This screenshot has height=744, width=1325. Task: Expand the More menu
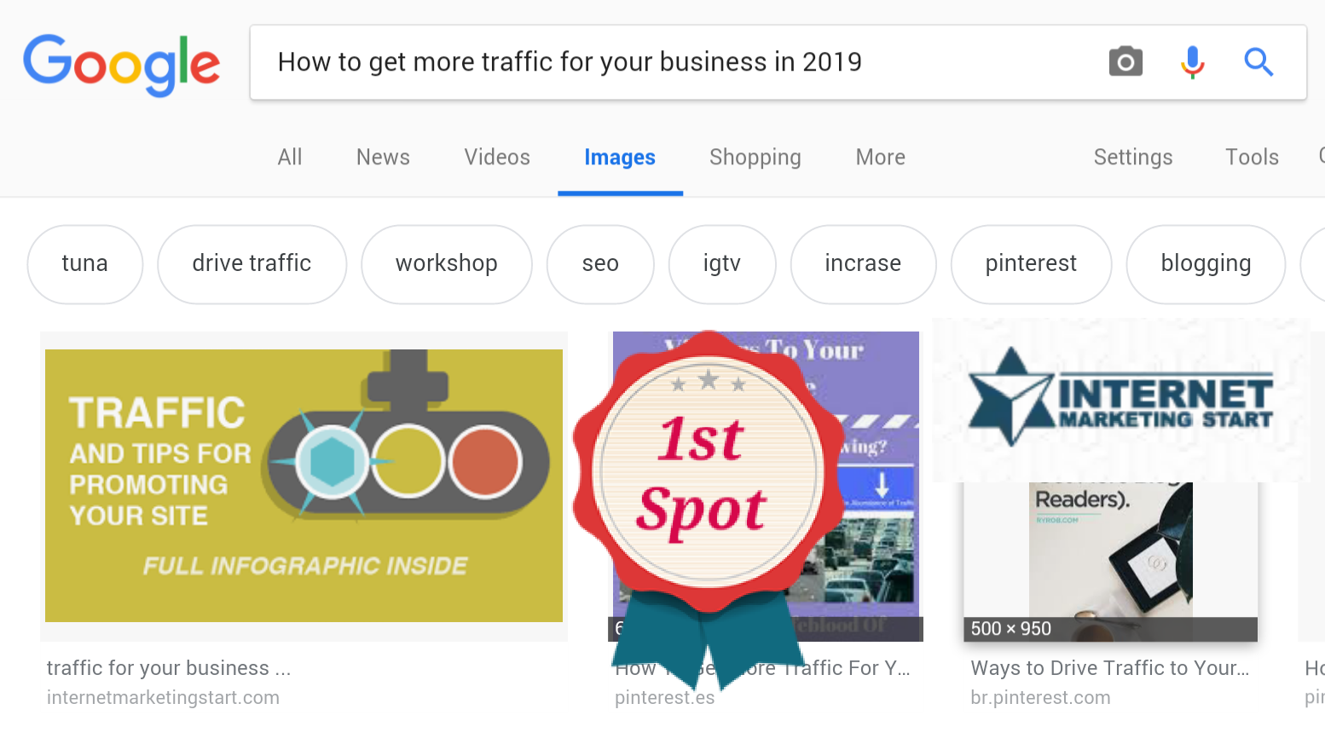881,157
